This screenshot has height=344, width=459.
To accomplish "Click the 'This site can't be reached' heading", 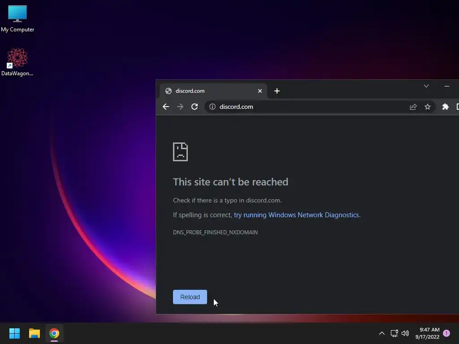I will (x=231, y=182).
